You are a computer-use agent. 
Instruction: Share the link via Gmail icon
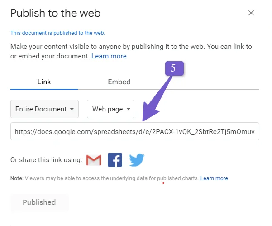pyautogui.click(x=94, y=160)
